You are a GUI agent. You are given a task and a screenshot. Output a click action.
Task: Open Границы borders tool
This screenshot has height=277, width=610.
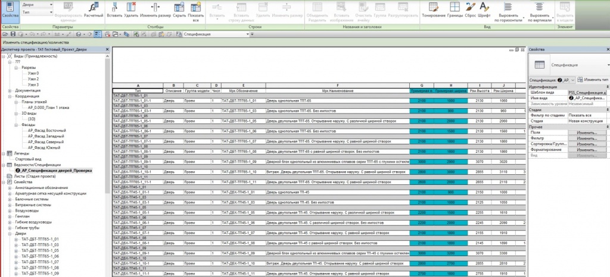[x=455, y=10]
